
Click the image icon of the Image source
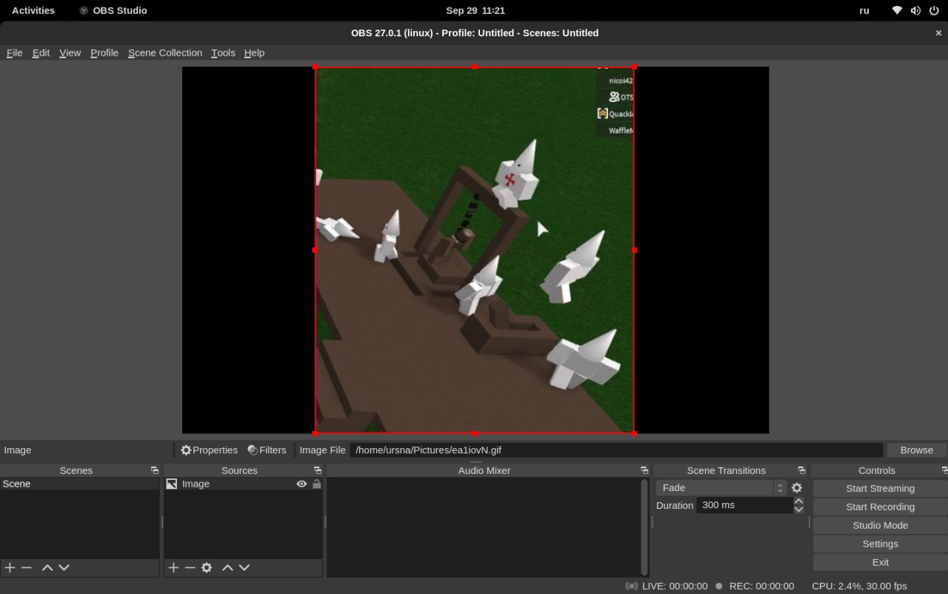(x=172, y=484)
